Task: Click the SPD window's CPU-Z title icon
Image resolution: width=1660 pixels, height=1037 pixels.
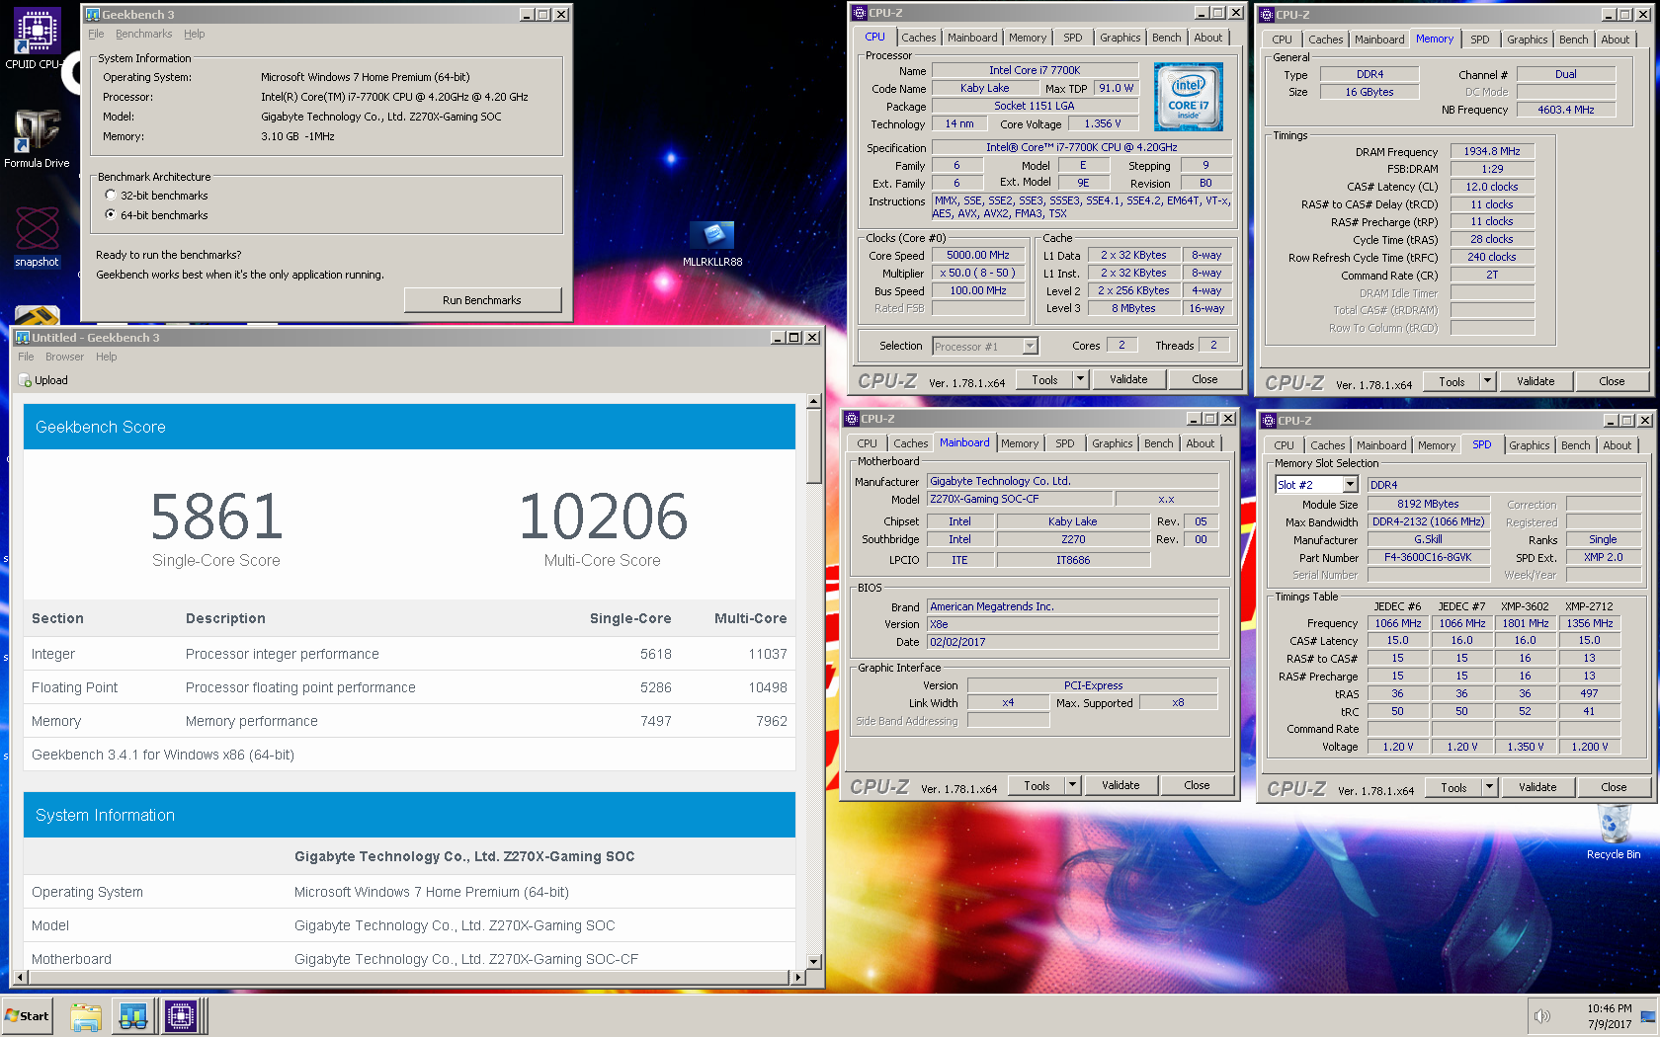Action: (x=1270, y=421)
